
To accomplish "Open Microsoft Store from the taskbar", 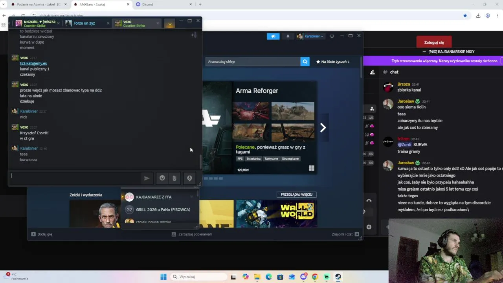I will [280, 277].
